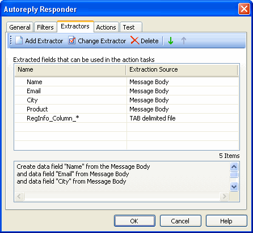Viewport: 253px width, 233px height.
Task: Select the RegInfo_Column_* row
Action: coord(126,118)
